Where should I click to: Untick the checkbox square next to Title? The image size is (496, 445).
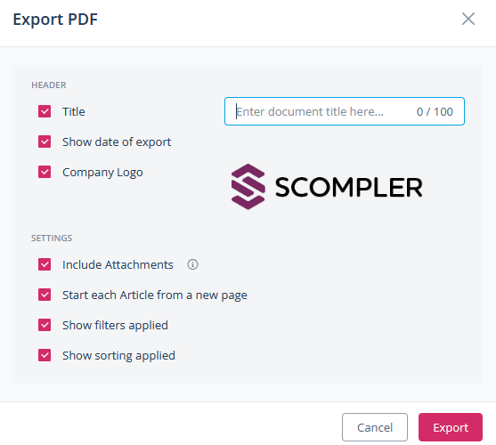tap(45, 111)
